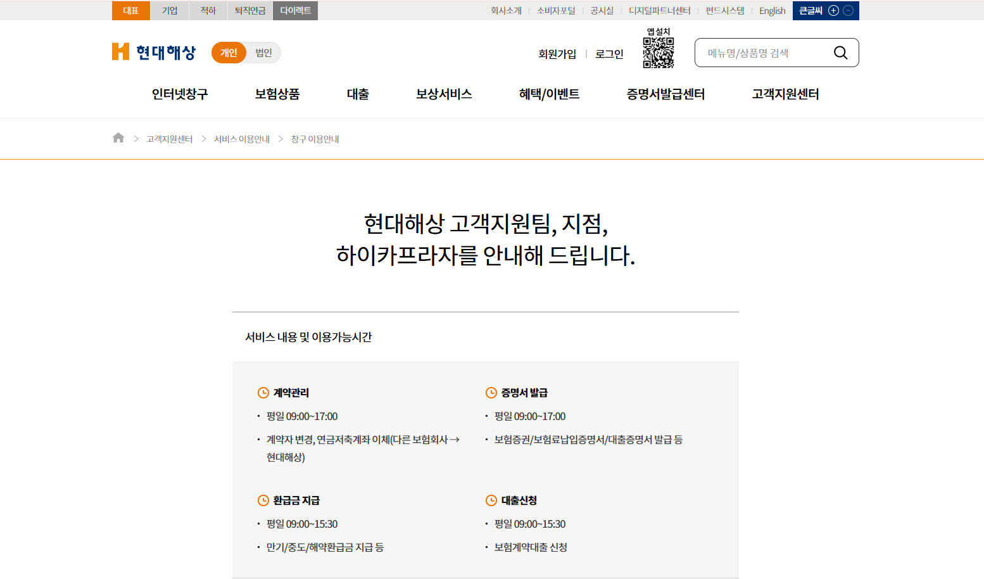Switch to the 퇴직연금 site tab
This screenshot has width=984, height=579.
(250, 11)
